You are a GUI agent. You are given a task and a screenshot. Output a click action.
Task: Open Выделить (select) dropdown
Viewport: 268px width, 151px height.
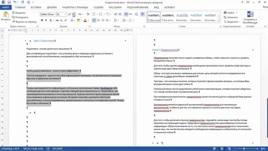232,22
